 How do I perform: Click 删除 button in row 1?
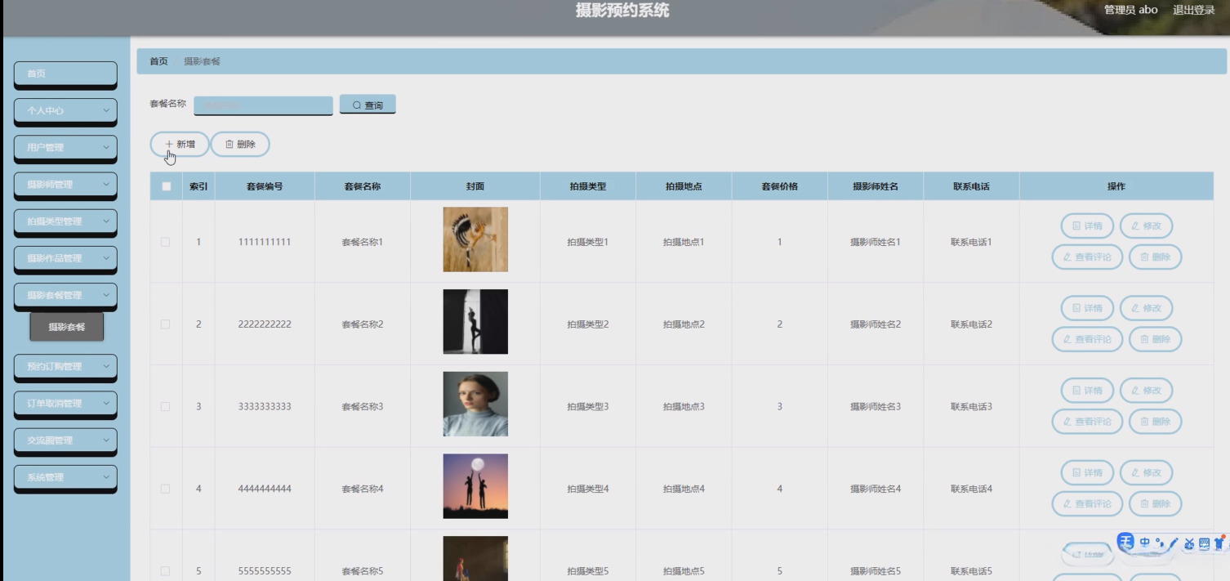pos(1155,257)
